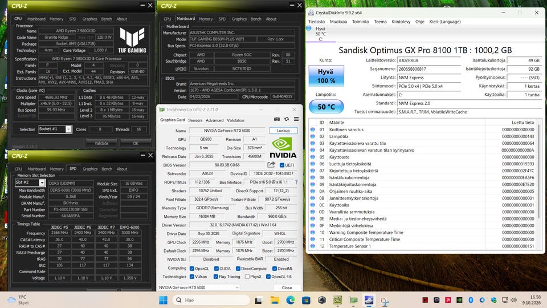Click BIOS export share icon in GPU-Z
Viewport: 547px width, 308px height.
tap(271, 164)
